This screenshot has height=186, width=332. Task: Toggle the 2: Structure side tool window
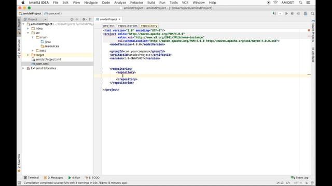(19, 49)
